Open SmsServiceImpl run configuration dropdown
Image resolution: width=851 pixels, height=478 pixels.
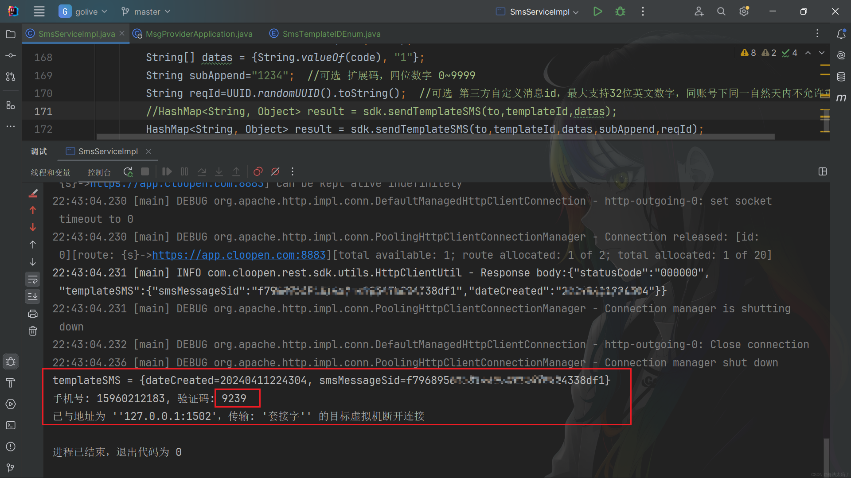(x=537, y=12)
